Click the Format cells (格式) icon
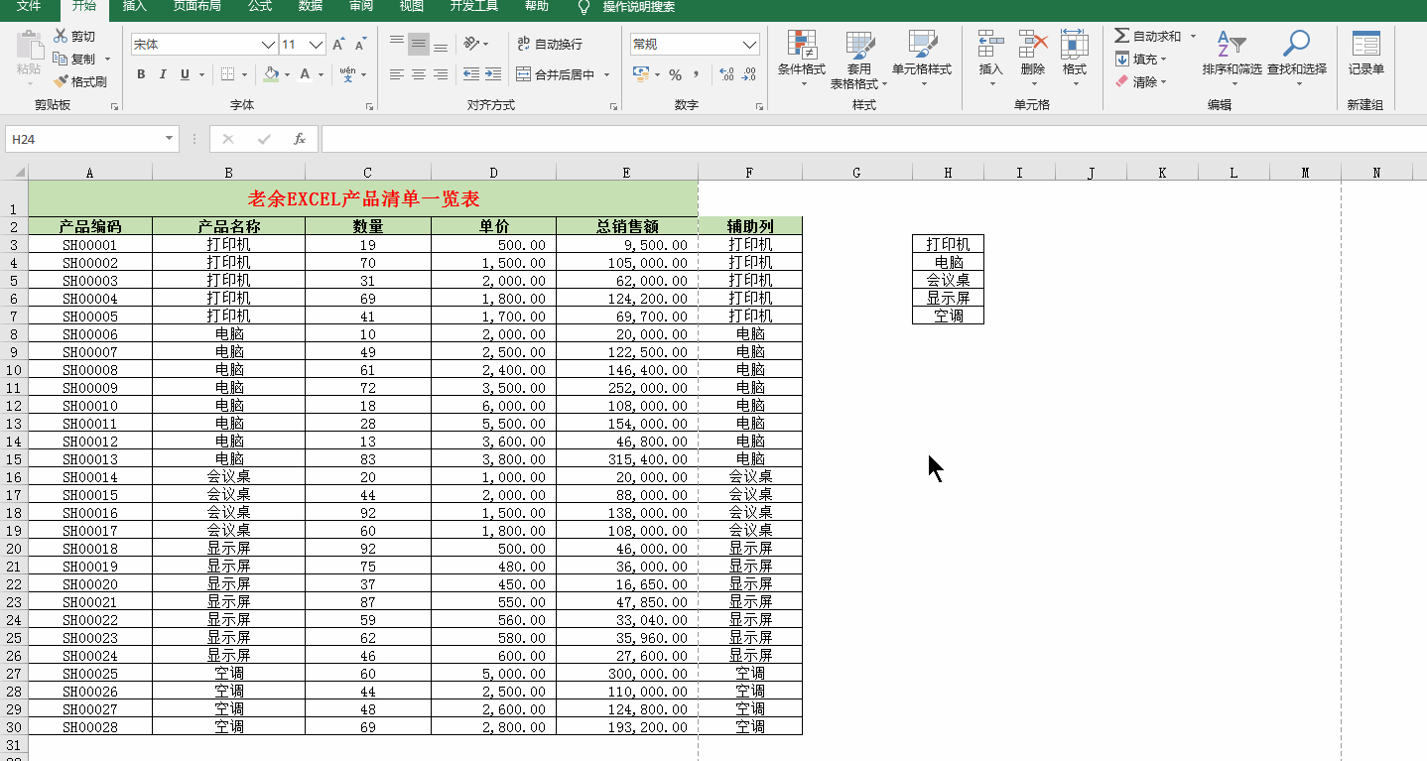1427x761 pixels. click(x=1075, y=44)
